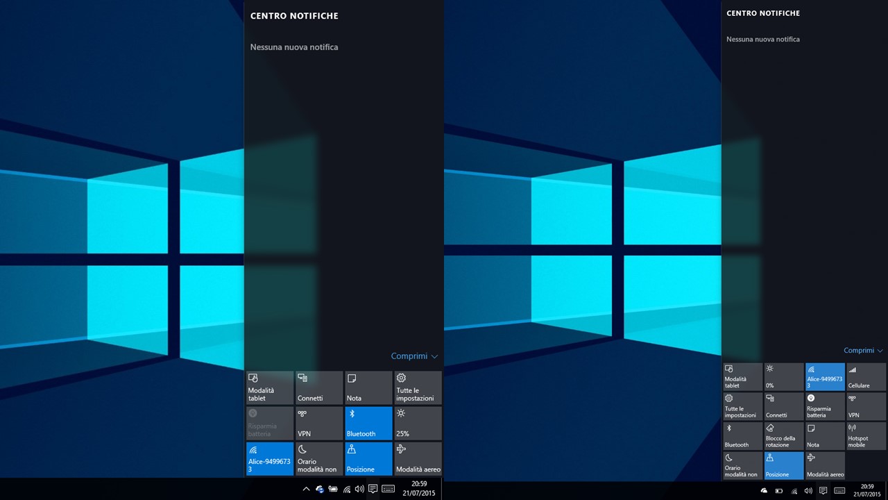The image size is (888, 500).
Task: Open touch keyboard icon on left taskbar
Action: (x=388, y=489)
